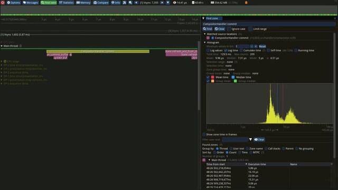338x190 pixels.
Task: Select CompositorHandler::commit source location radio
Action: click(212, 38)
